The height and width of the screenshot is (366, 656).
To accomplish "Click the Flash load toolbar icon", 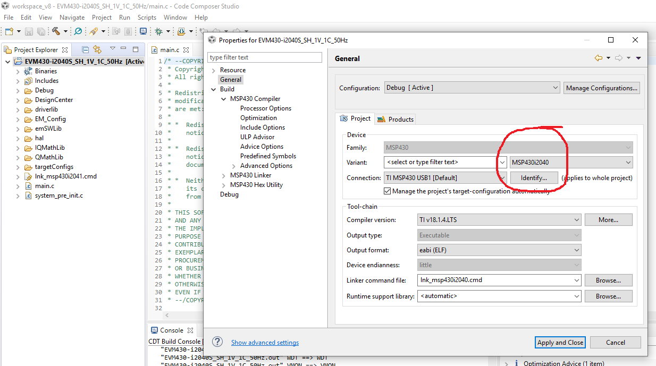I will (182, 32).
